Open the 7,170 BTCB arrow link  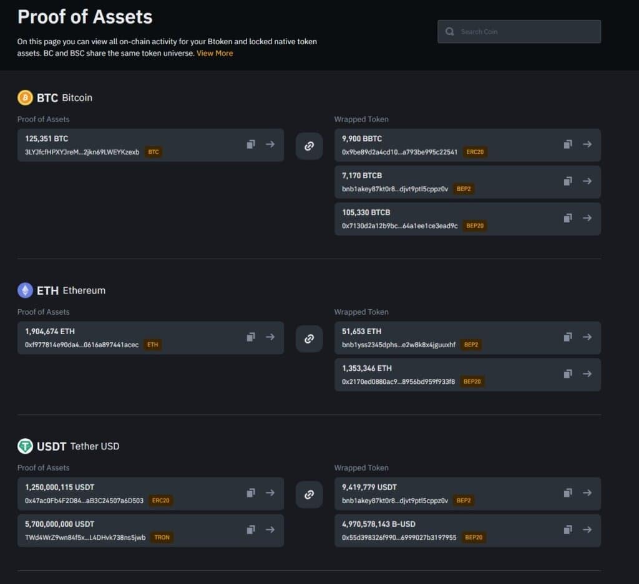pyautogui.click(x=587, y=181)
